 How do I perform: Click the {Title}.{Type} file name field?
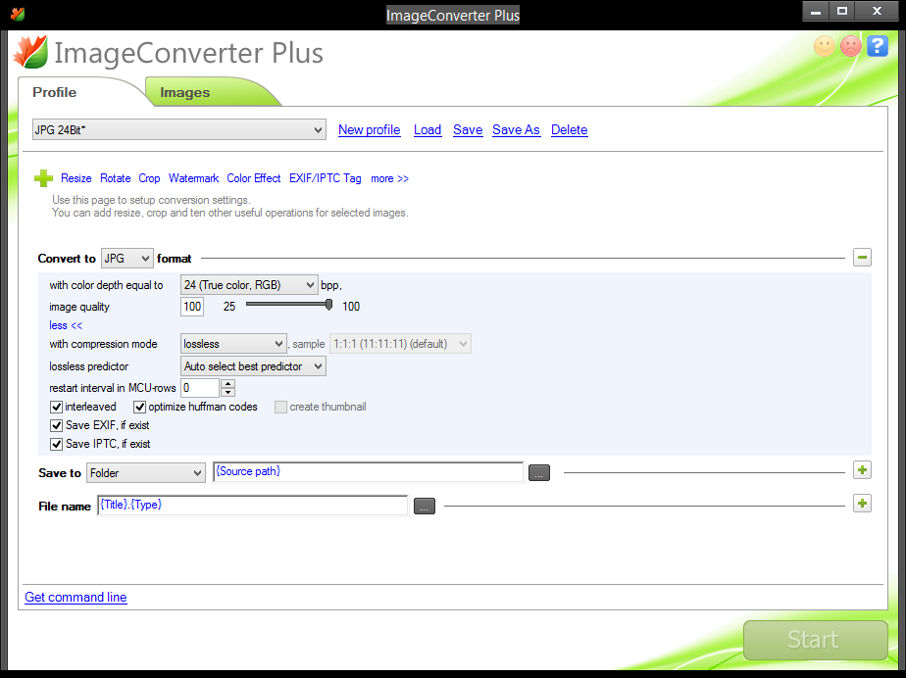(x=253, y=506)
